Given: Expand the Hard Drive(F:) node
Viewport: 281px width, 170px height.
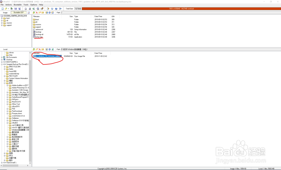Looking at the screenshot, I should pos(2,163).
